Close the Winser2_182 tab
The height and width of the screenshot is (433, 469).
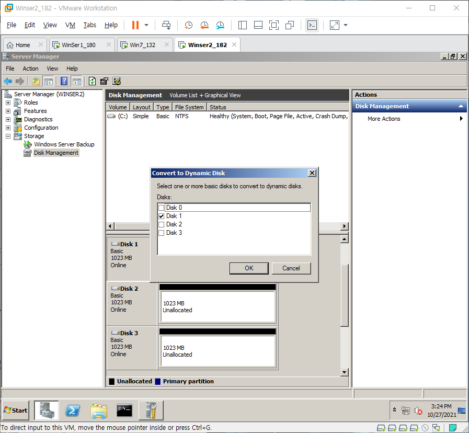234,44
